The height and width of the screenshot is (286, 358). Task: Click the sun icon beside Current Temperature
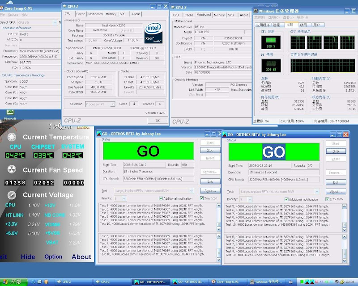[x=12, y=137]
